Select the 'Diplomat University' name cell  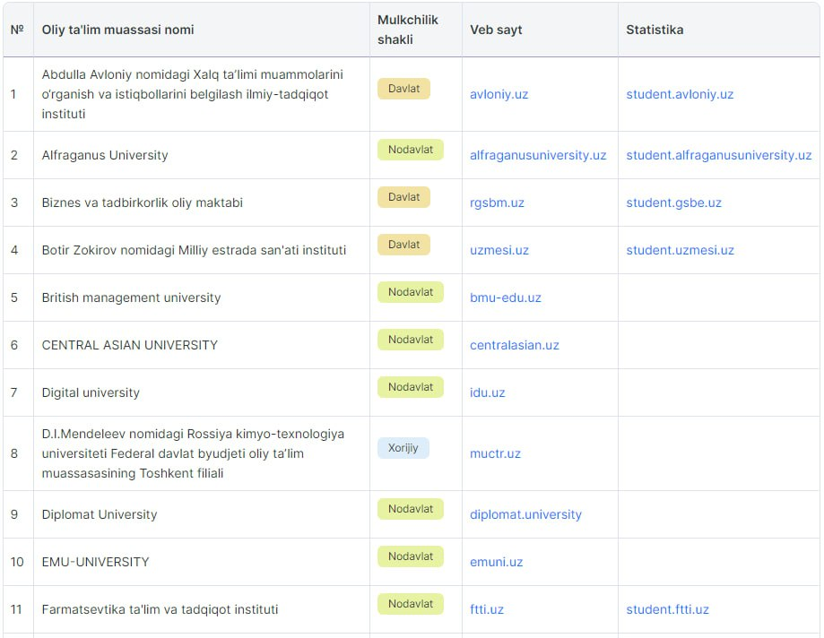point(201,514)
